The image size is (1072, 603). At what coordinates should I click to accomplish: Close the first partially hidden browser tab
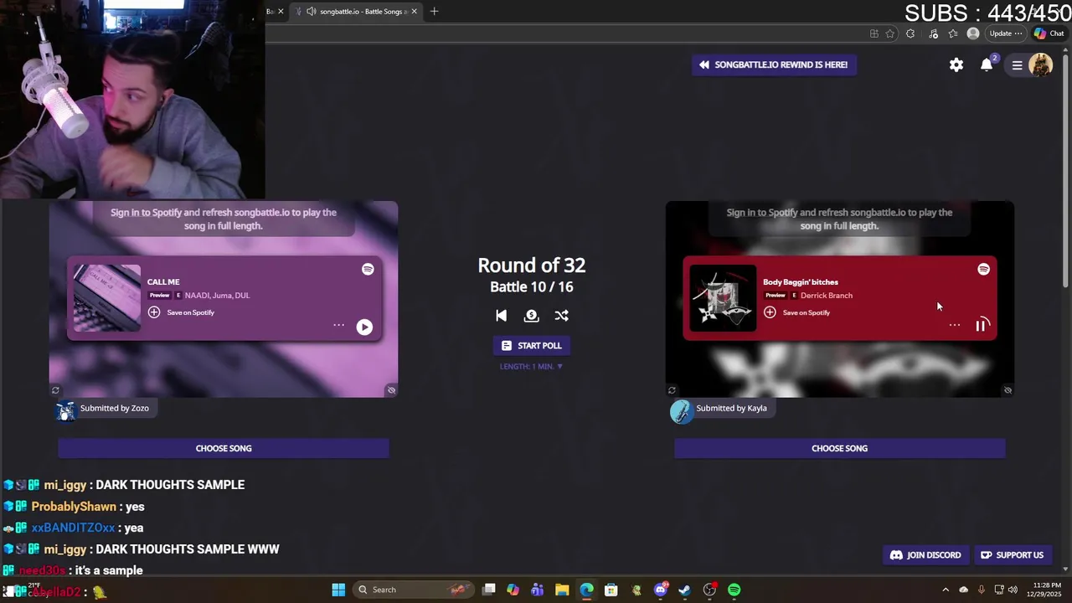tap(281, 12)
